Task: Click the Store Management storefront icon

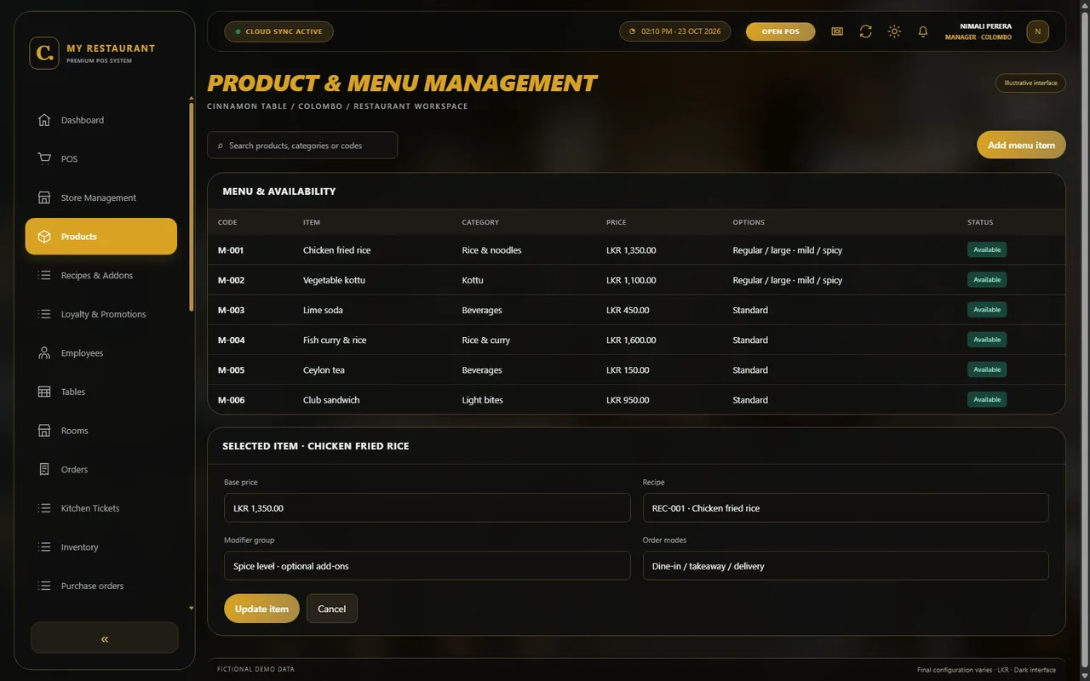Action: (x=44, y=197)
